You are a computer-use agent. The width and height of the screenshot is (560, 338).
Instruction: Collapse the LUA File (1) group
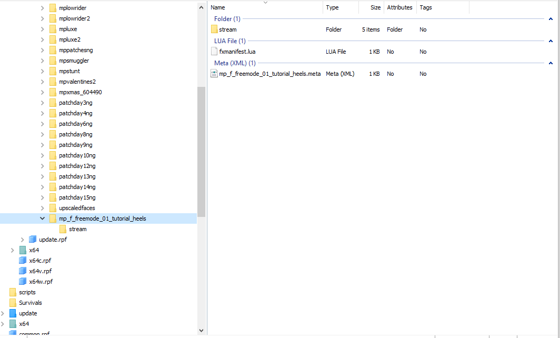(x=551, y=41)
